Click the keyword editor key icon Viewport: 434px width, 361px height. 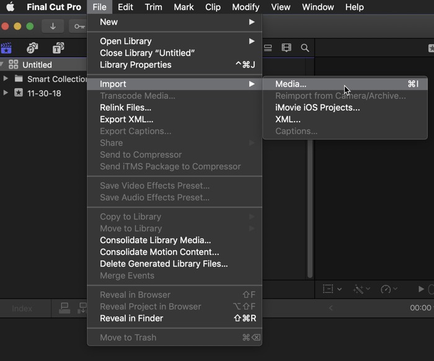[79, 26]
